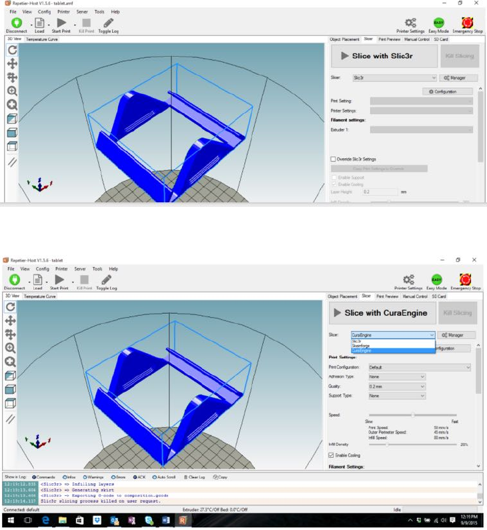Viewport: 487px width, 530px height.
Task: Click Disconnect icon in lower window
Action: pyautogui.click(x=15, y=280)
